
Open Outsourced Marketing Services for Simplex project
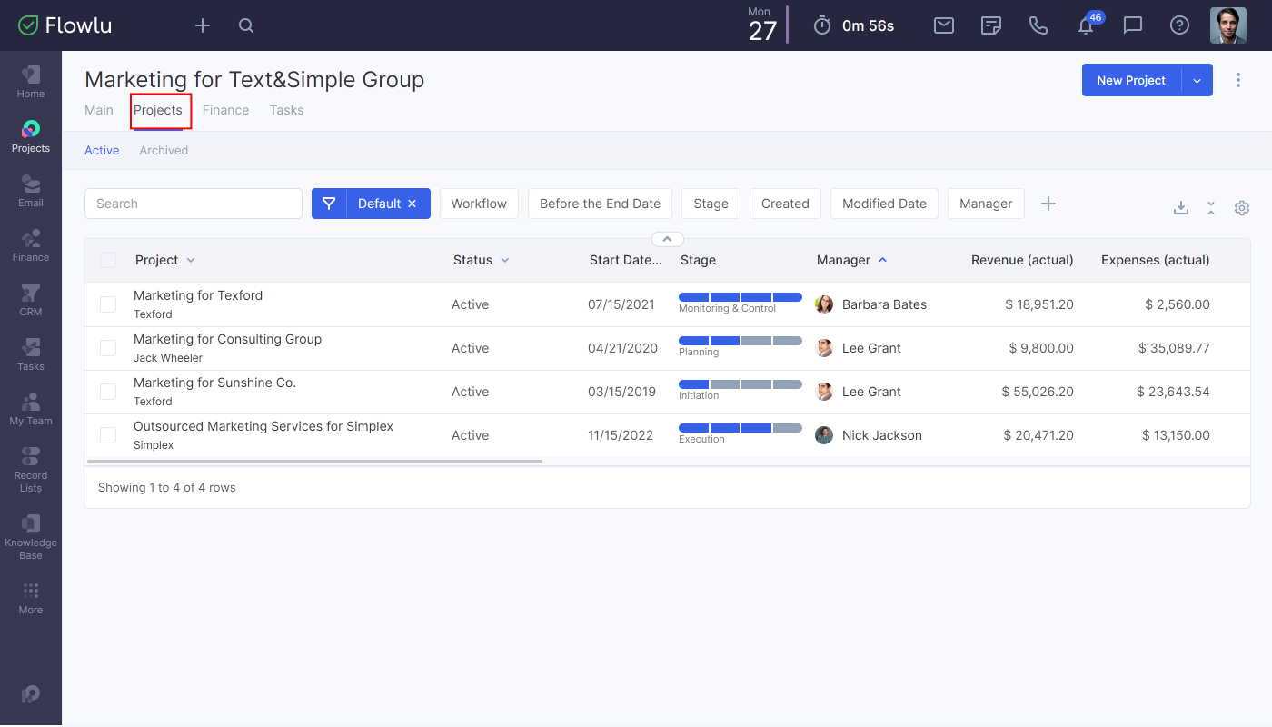pos(263,426)
